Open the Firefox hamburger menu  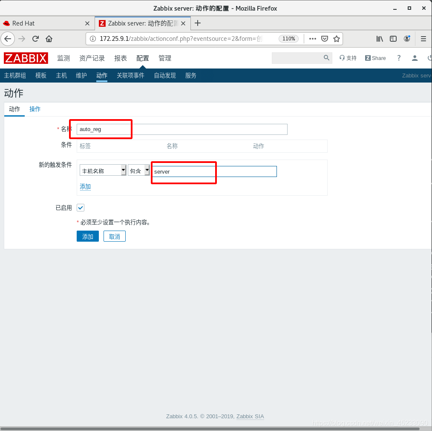[423, 39]
